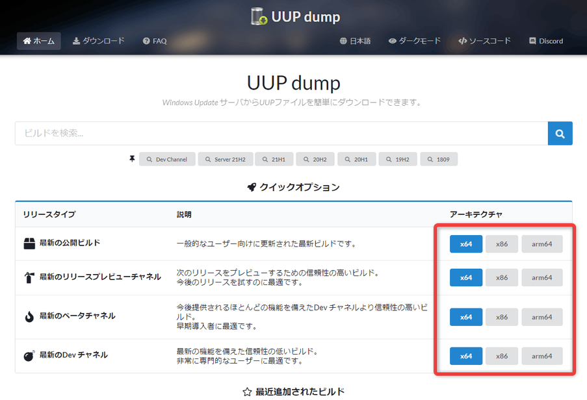
Task: Click the 最新のベータチャネル row title
Action: (77, 316)
